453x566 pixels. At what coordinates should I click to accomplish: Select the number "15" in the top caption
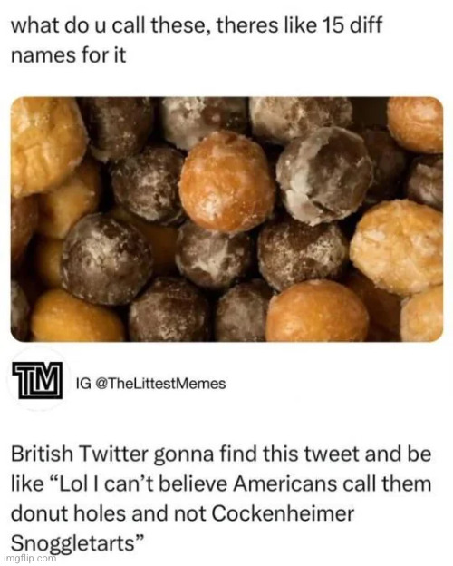[x=333, y=26]
